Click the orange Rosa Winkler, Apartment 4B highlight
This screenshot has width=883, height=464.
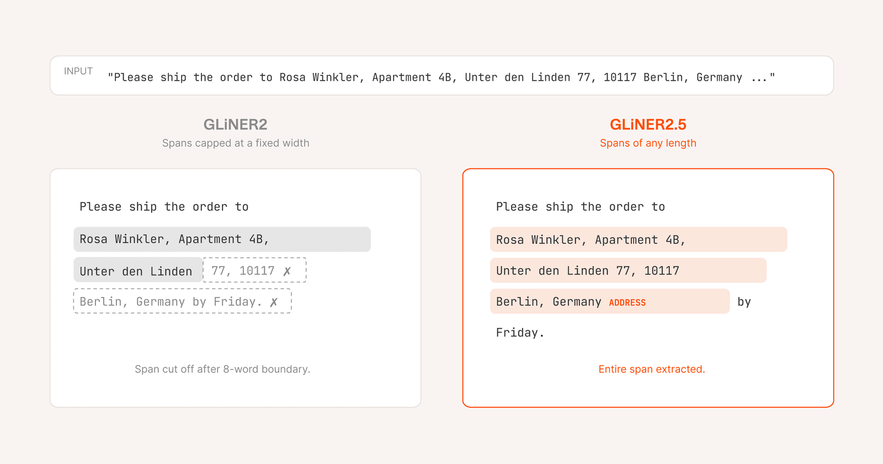pyautogui.click(x=639, y=239)
